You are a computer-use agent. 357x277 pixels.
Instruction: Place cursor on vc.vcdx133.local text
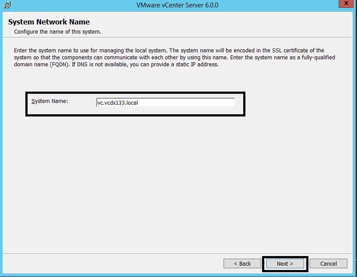click(x=117, y=103)
